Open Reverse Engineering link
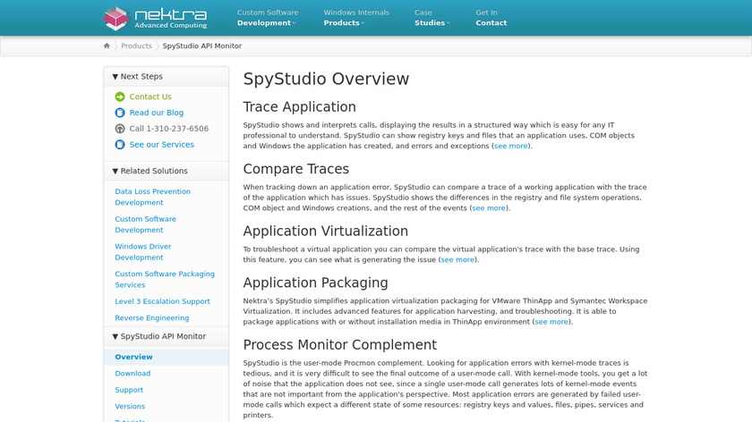 (151, 318)
